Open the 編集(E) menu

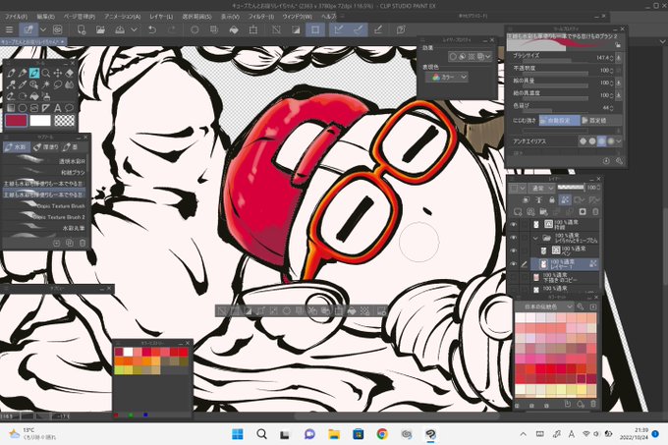pyautogui.click(x=45, y=16)
